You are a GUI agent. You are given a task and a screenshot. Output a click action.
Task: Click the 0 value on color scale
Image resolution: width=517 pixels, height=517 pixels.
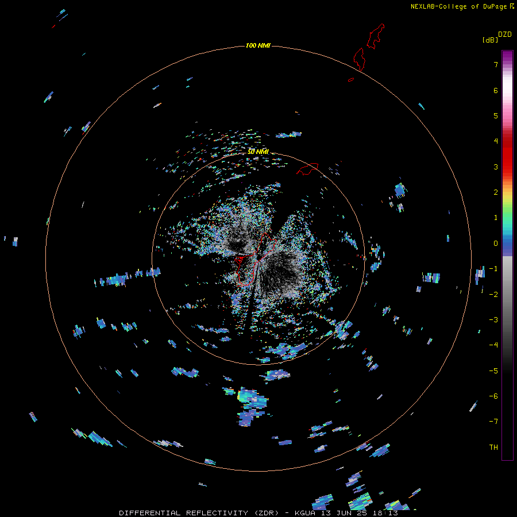tap(496, 244)
